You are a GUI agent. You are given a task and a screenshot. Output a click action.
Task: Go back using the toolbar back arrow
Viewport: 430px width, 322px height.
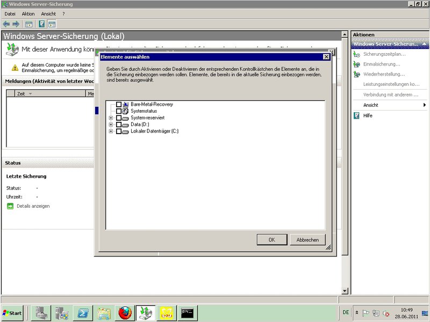(x=6, y=24)
